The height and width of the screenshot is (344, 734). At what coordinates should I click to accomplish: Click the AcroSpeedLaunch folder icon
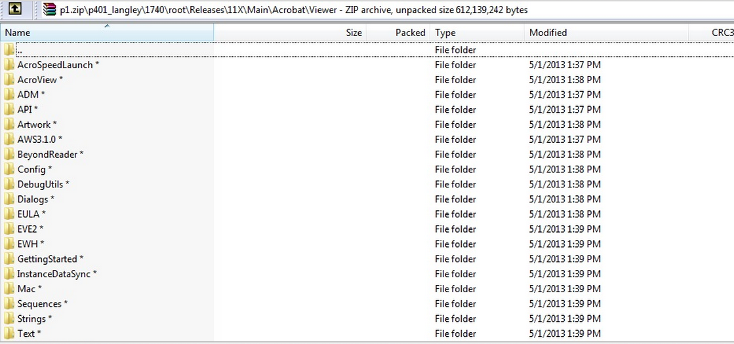tap(9, 65)
